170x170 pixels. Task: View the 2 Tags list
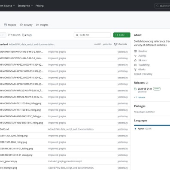[x=27, y=35]
